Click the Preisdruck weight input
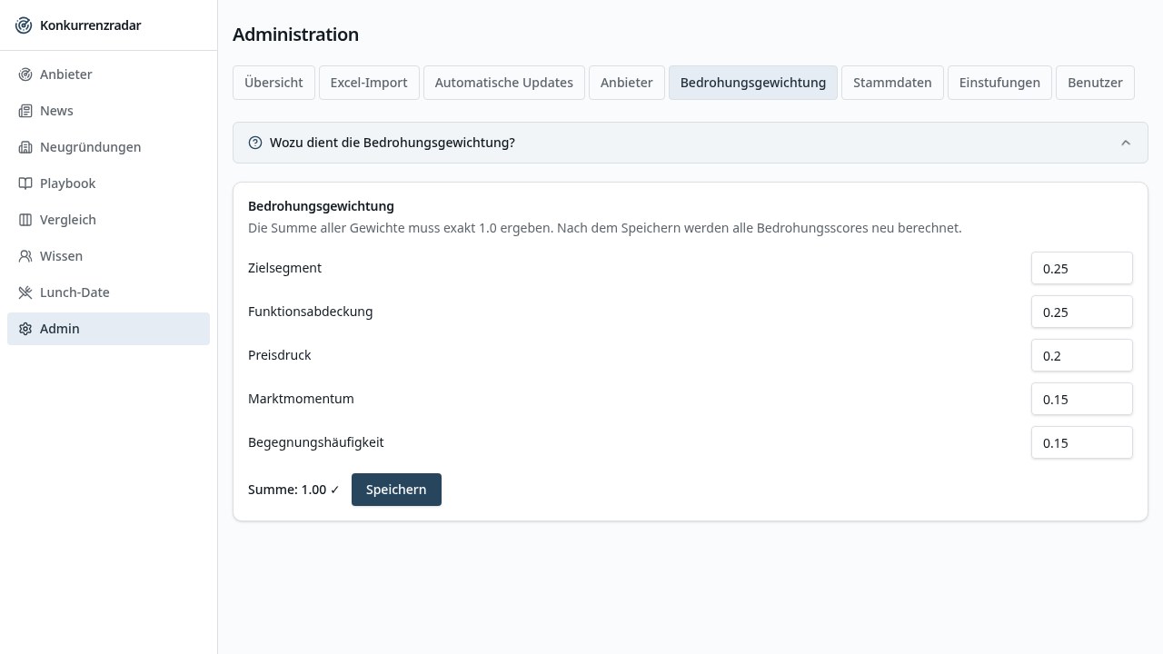This screenshot has width=1163, height=654. 1082,355
